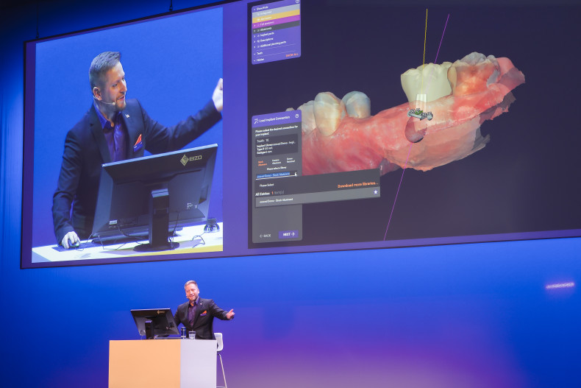Screen dimensions: 581x388
Task: Click the BACK button
Action: (265, 236)
